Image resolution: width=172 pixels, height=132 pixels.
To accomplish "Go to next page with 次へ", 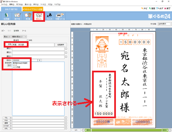I will click(x=165, y=130).
